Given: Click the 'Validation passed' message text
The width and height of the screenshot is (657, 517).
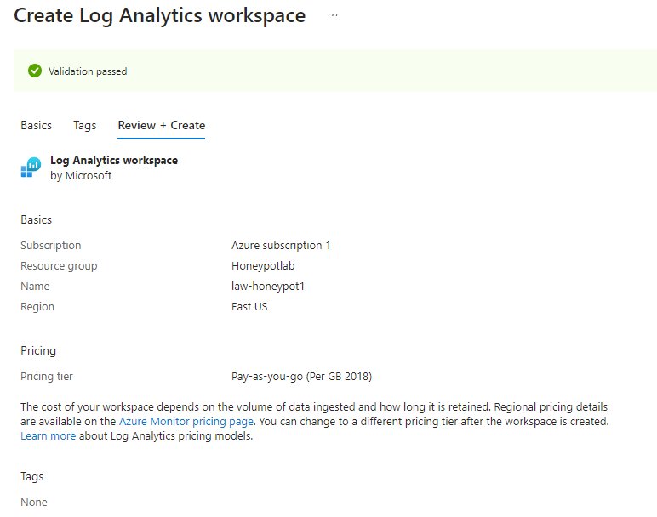Looking at the screenshot, I should pos(88,71).
